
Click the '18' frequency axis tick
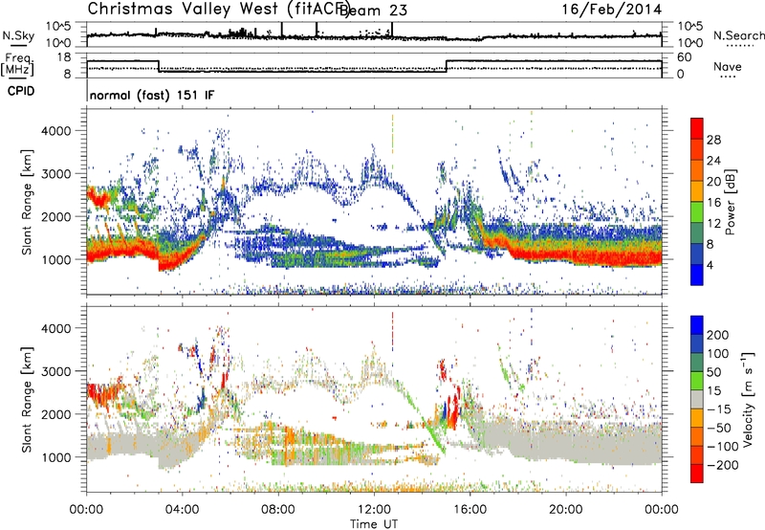click(64, 57)
